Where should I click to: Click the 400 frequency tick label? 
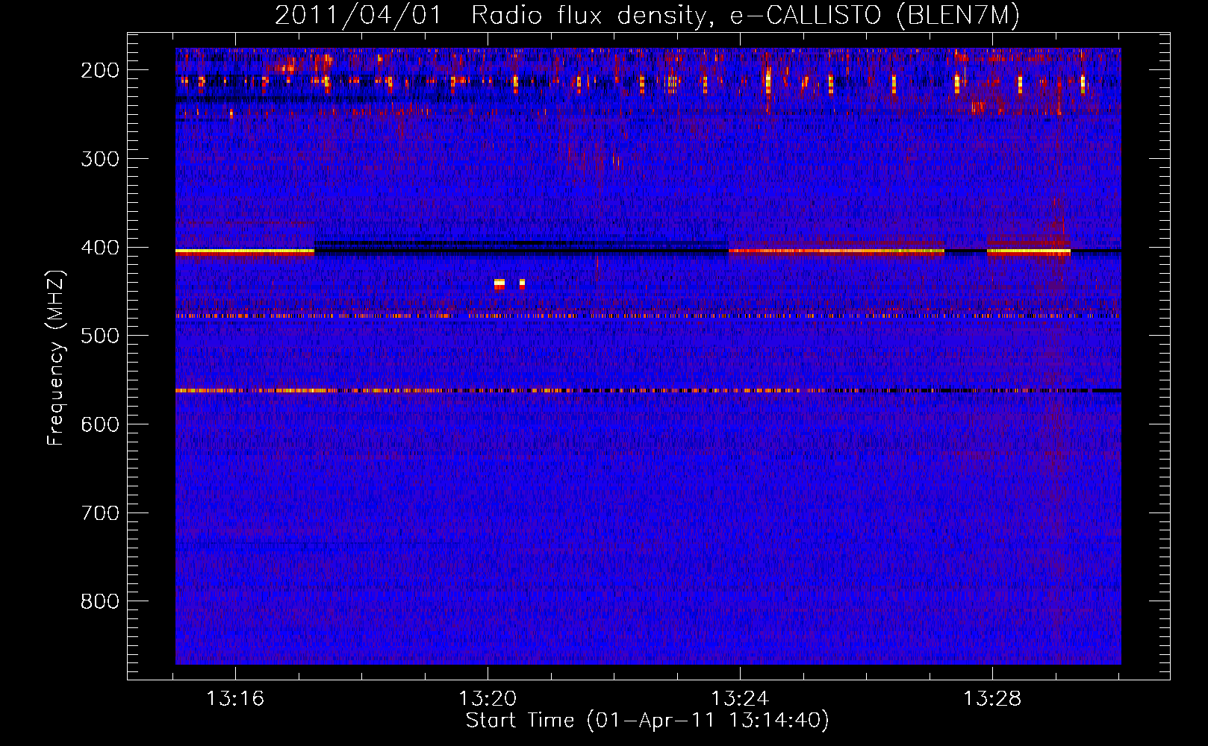click(100, 248)
